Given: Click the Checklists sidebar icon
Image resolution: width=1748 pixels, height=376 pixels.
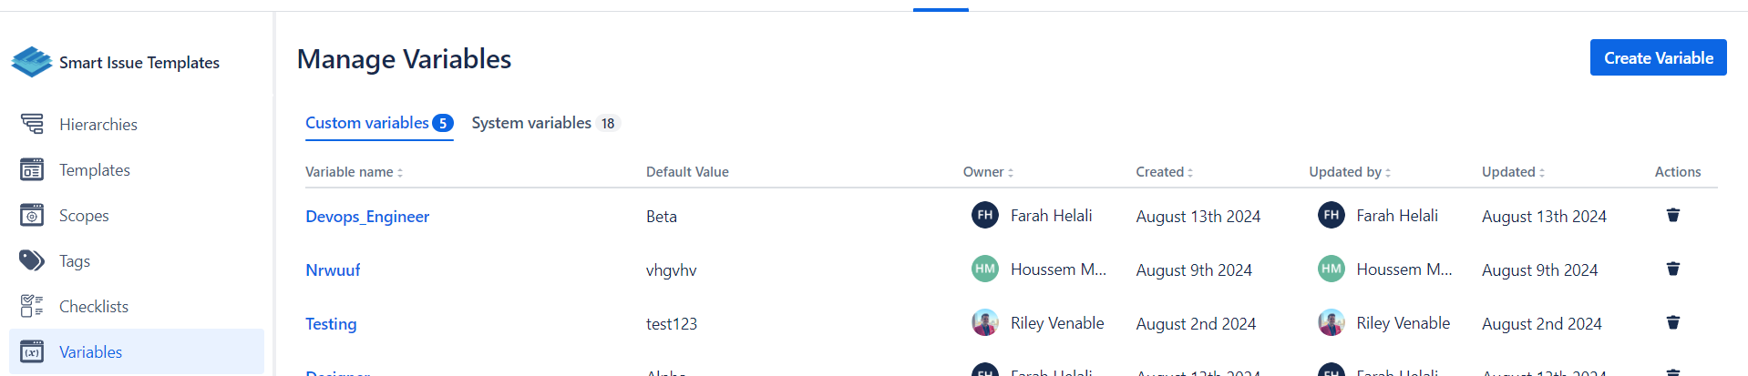Looking at the screenshot, I should point(32,306).
